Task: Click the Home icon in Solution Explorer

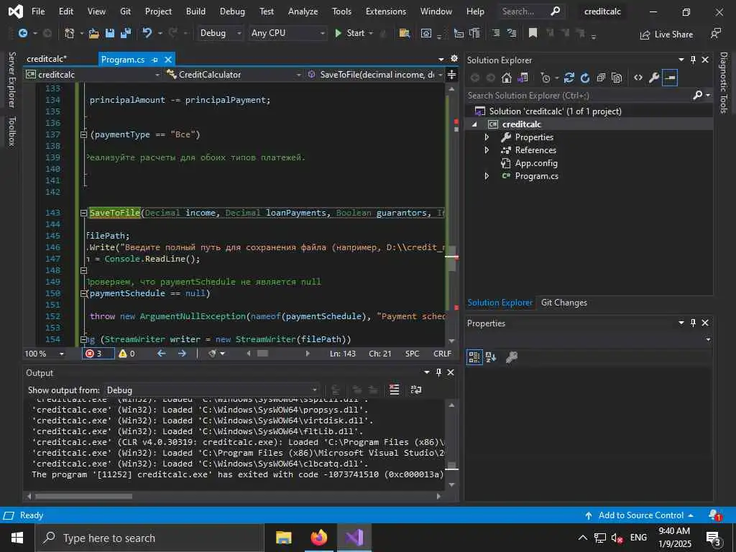Action: click(x=506, y=78)
